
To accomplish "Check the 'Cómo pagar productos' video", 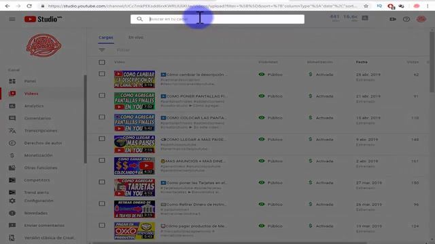I will tap(102, 225).
